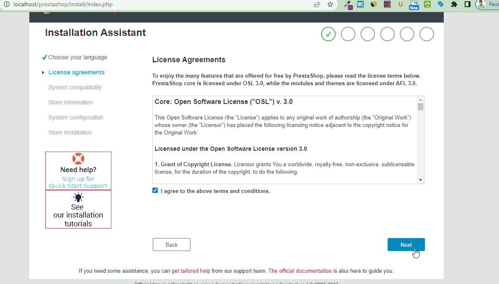Go to Choose your language step
The image size is (499, 284).
coord(77,57)
